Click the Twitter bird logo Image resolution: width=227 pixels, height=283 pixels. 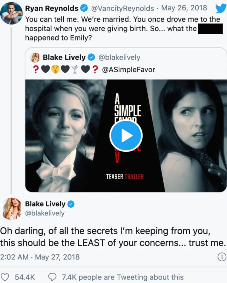pos(221,8)
